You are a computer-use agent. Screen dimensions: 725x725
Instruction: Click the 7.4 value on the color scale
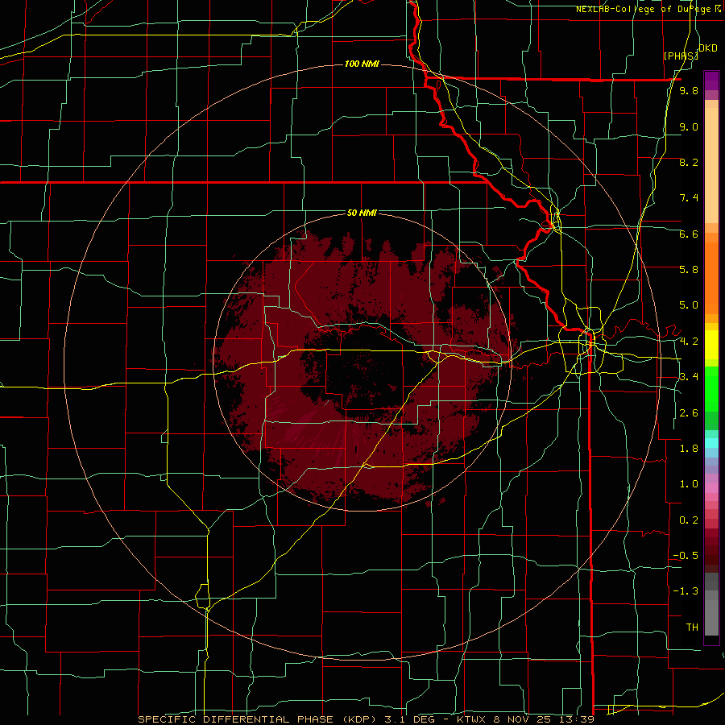(689, 198)
